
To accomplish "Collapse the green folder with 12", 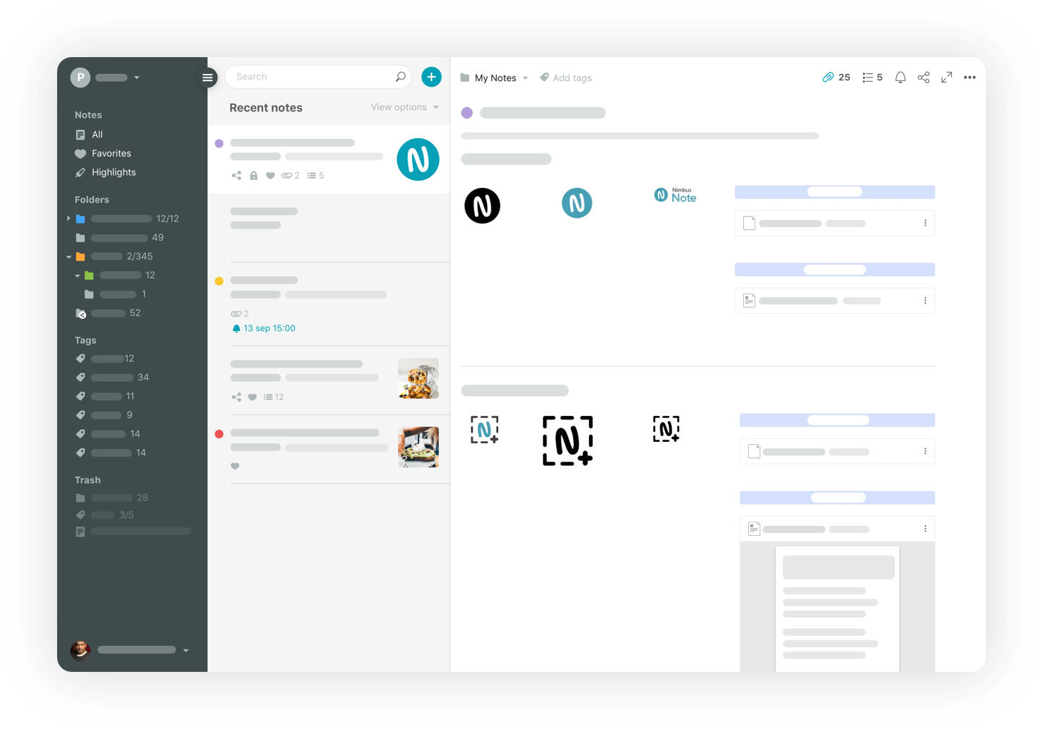I will tap(77, 276).
